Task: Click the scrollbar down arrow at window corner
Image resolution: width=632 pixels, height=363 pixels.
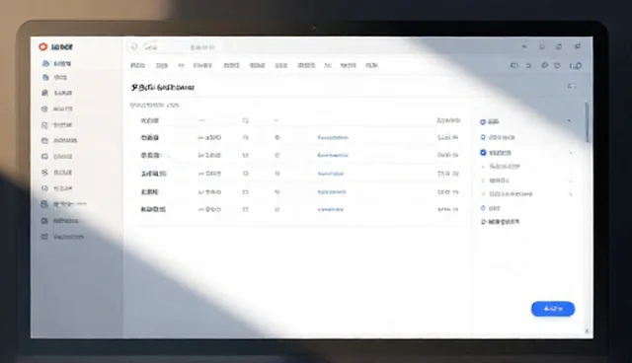Action: click(x=587, y=331)
